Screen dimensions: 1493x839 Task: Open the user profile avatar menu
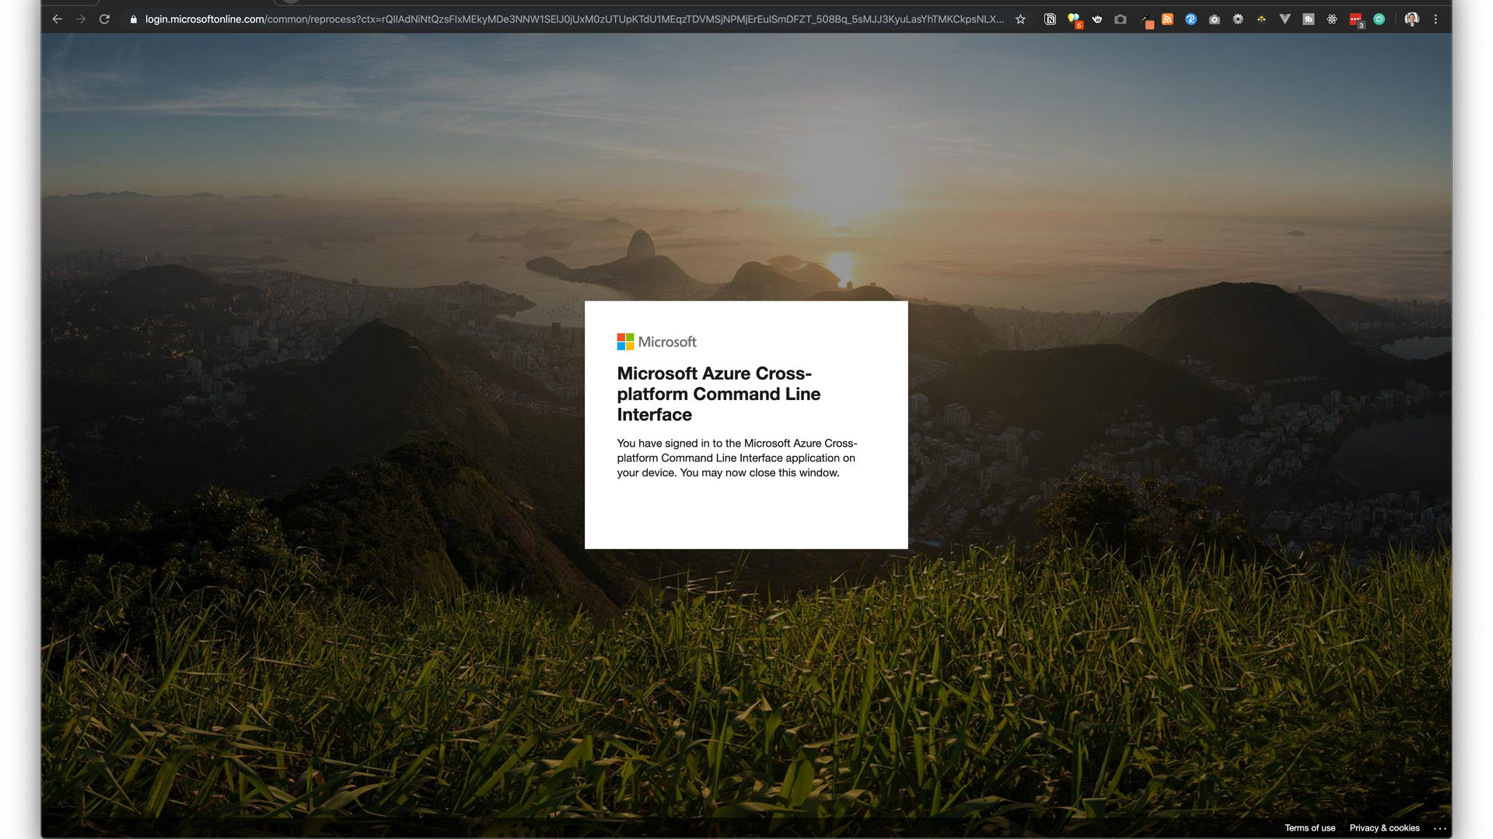[x=1411, y=19]
